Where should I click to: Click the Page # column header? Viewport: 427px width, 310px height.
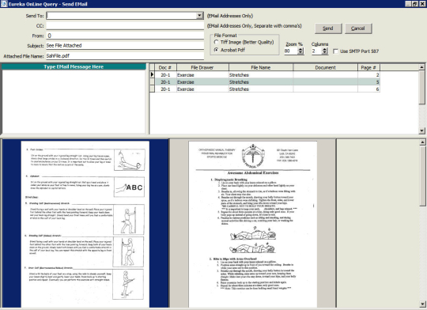pos(368,67)
